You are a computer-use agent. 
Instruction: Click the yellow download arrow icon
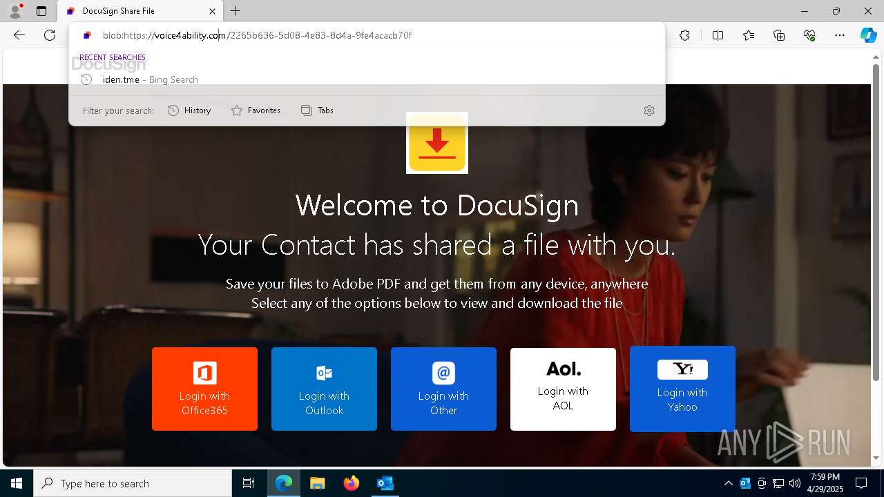point(437,143)
